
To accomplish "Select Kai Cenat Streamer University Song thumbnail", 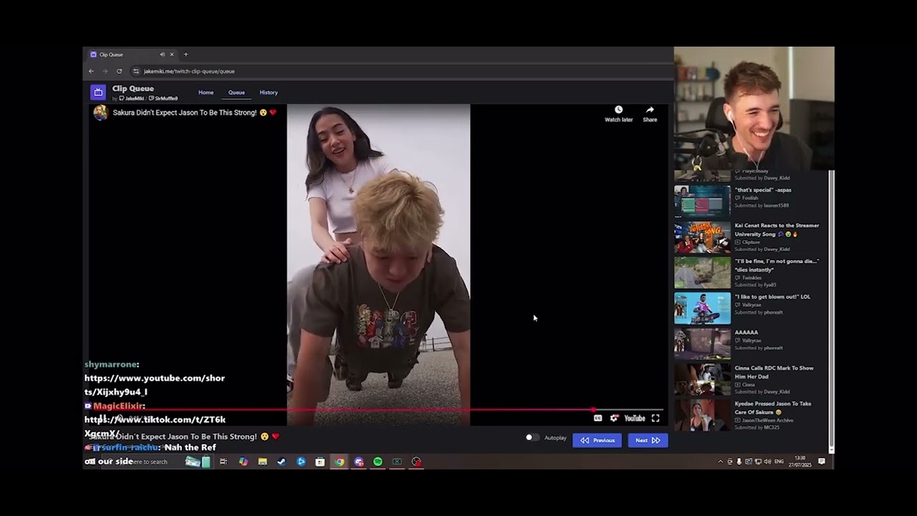I will pos(702,236).
